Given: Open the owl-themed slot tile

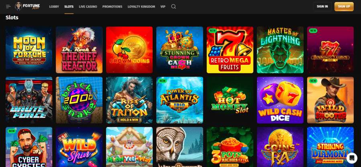Looking at the screenshot, I should tap(180, 147).
